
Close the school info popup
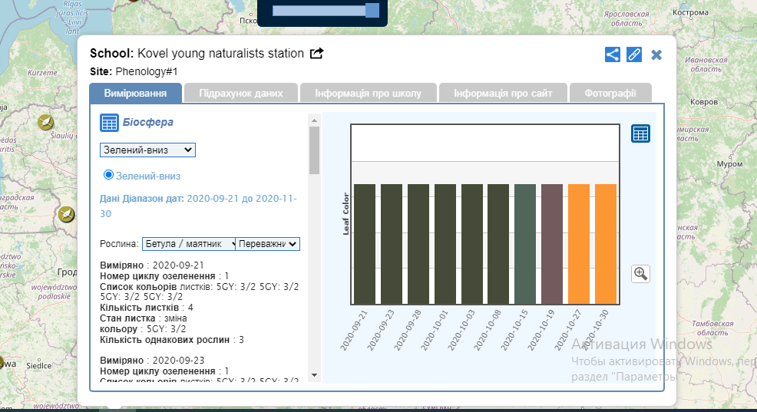(x=656, y=54)
